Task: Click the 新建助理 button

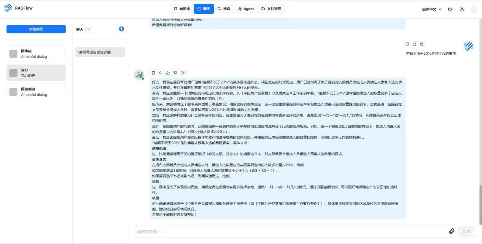Action: (36, 29)
